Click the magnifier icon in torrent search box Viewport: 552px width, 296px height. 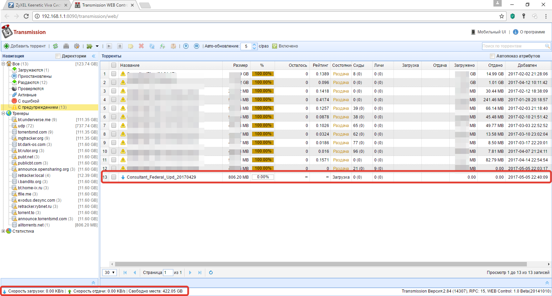click(547, 46)
